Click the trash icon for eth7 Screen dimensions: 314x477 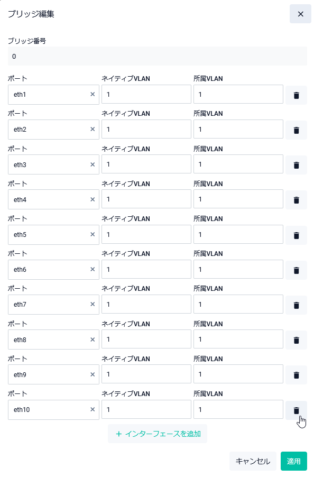point(296,305)
